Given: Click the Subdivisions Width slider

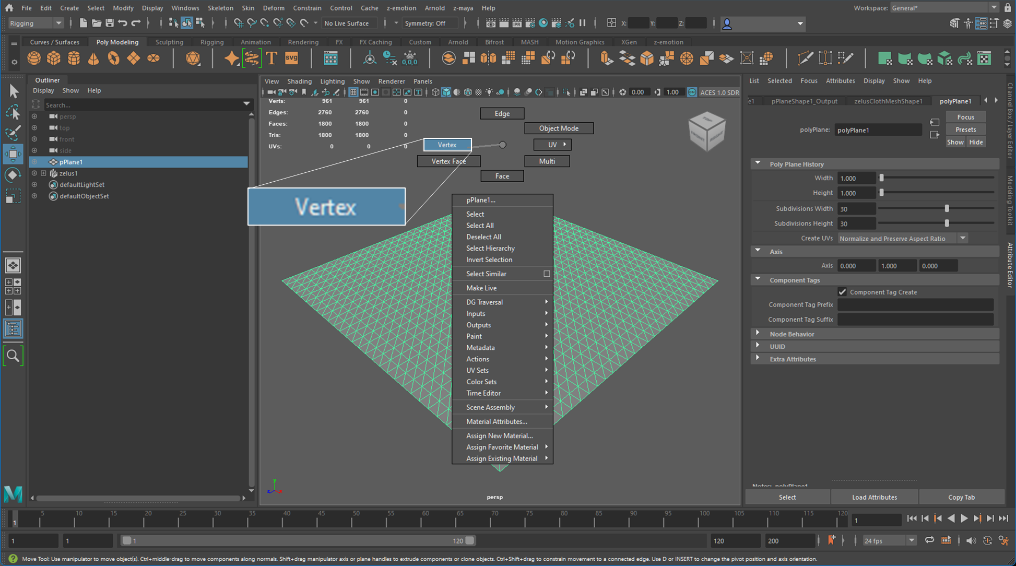Looking at the screenshot, I should click(x=936, y=208).
